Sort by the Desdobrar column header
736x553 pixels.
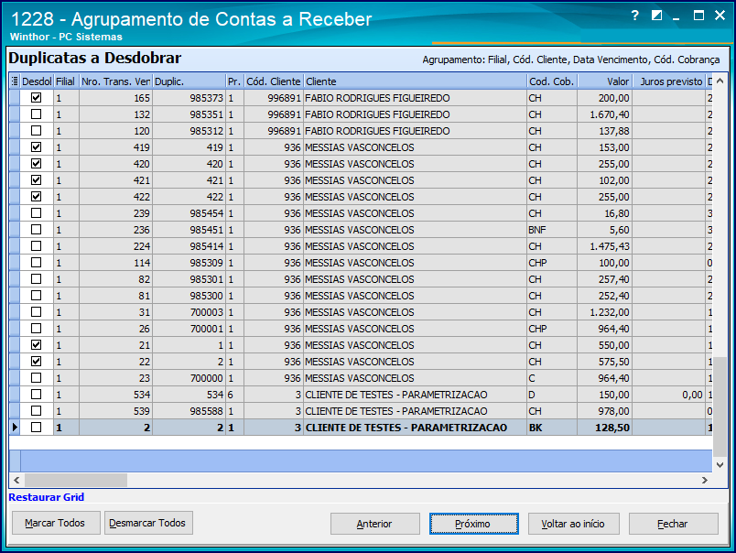tap(37, 81)
